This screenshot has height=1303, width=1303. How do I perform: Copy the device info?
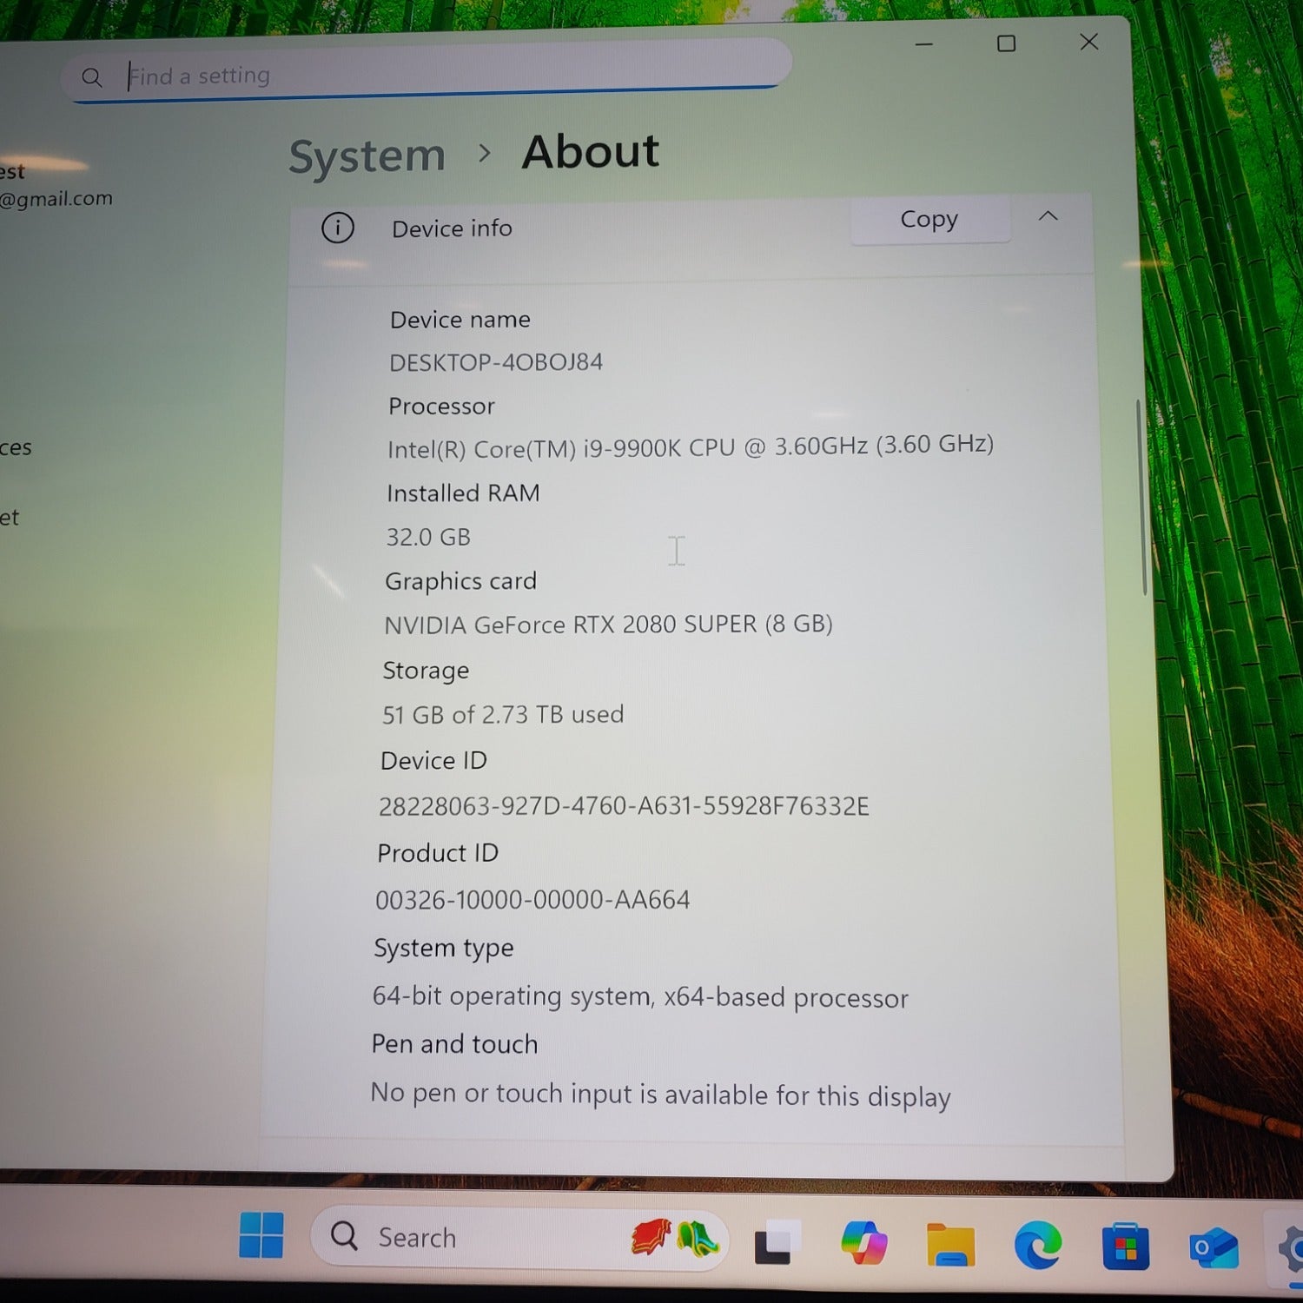click(929, 220)
